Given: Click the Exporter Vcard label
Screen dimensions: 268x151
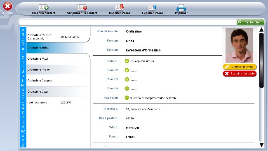Looking at the screenshot, I should tap(152, 13).
